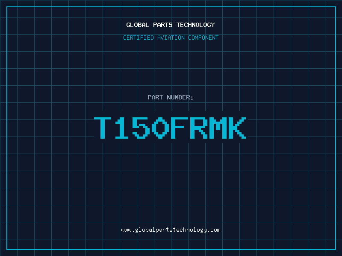Viewport: 342px width, 256px height.
Task: Select the CERTIFIED AVIATION COMPONENT subtitle
Action: [x=171, y=38]
